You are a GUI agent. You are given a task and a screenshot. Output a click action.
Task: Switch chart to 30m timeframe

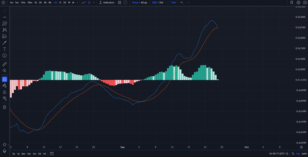coord(30,3)
